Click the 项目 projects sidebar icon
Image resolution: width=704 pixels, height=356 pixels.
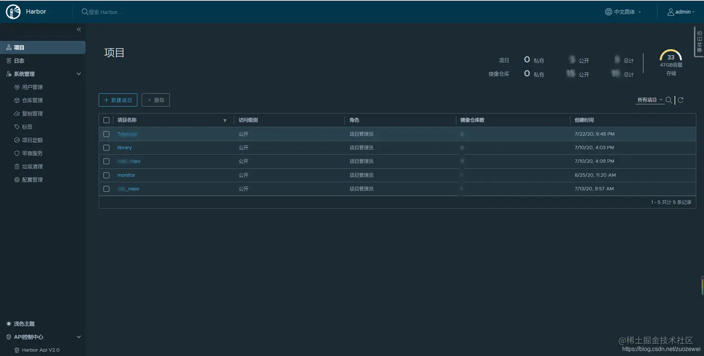pos(9,47)
